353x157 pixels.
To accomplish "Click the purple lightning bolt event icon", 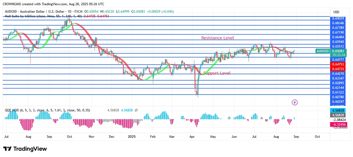I will pyautogui.click(x=295, y=102).
